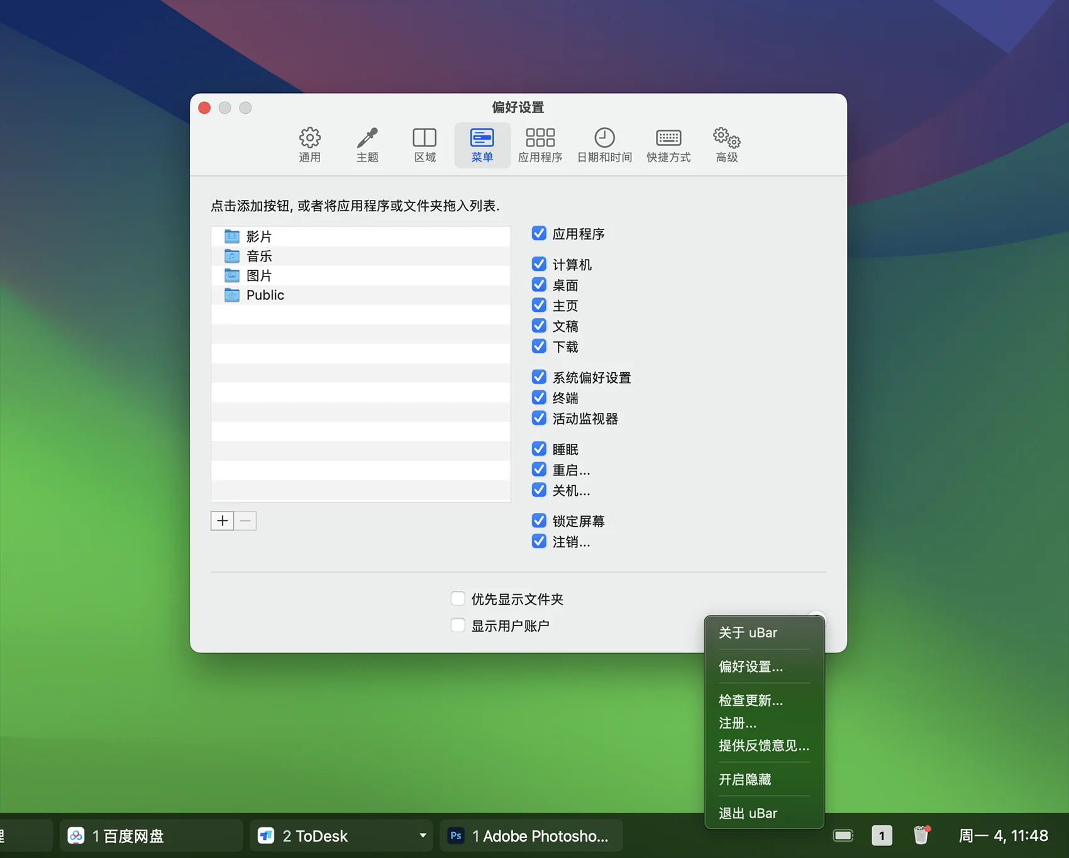
Task: Select the 菜单 menu tab
Action: click(482, 145)
